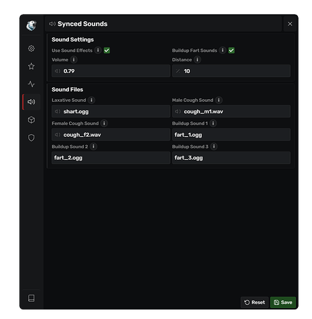312x319 pixels.
Task: Click the bear logo icon
Action: [x=31, y=26]
